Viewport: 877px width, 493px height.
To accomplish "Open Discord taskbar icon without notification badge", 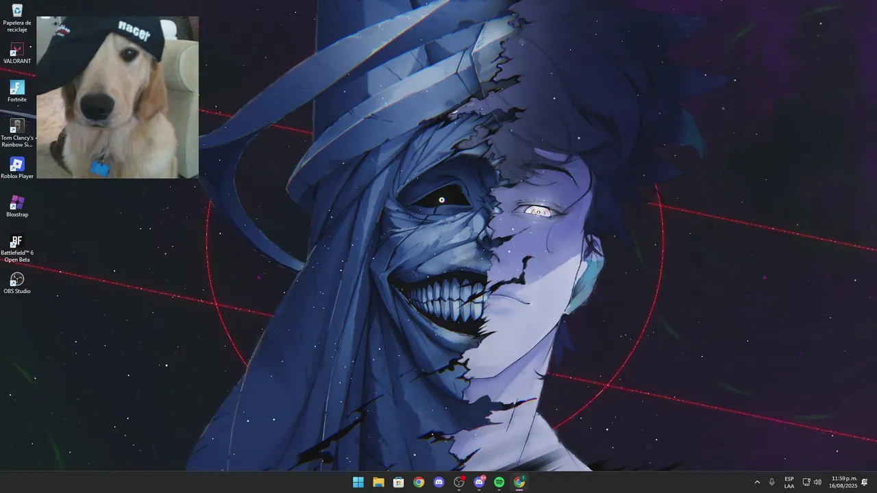I will click(438, 482).
